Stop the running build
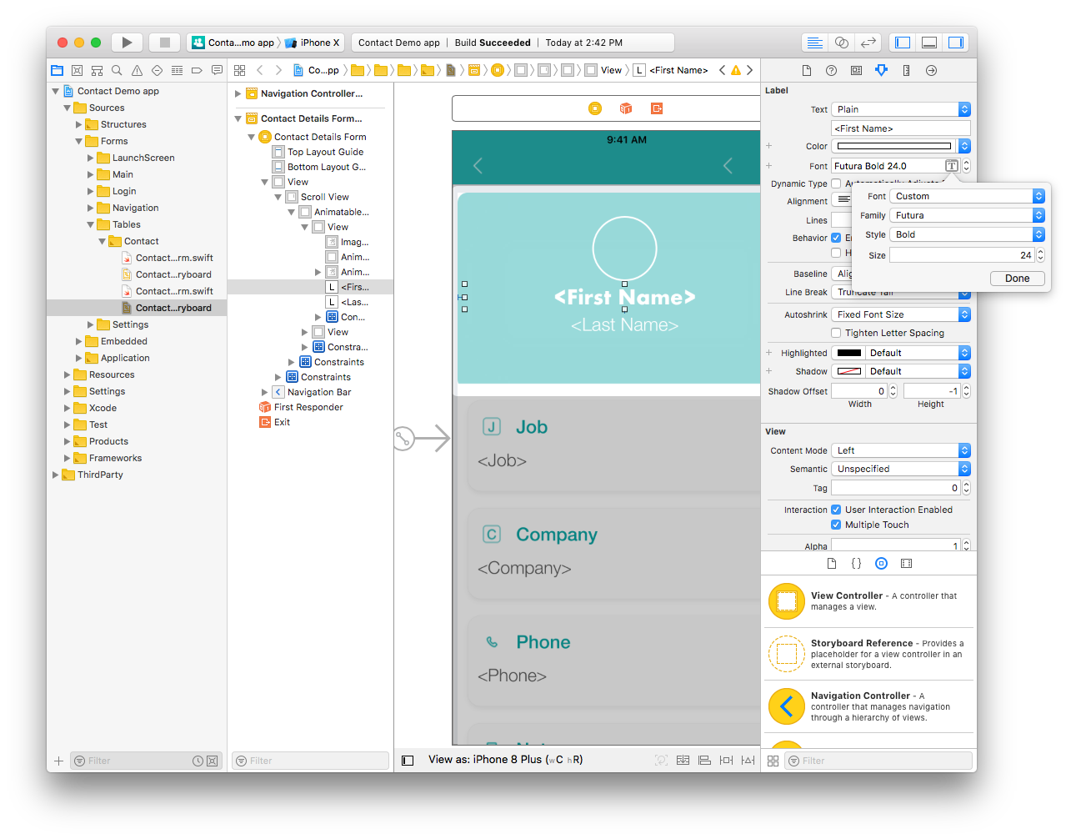 [x=165, y=43]
